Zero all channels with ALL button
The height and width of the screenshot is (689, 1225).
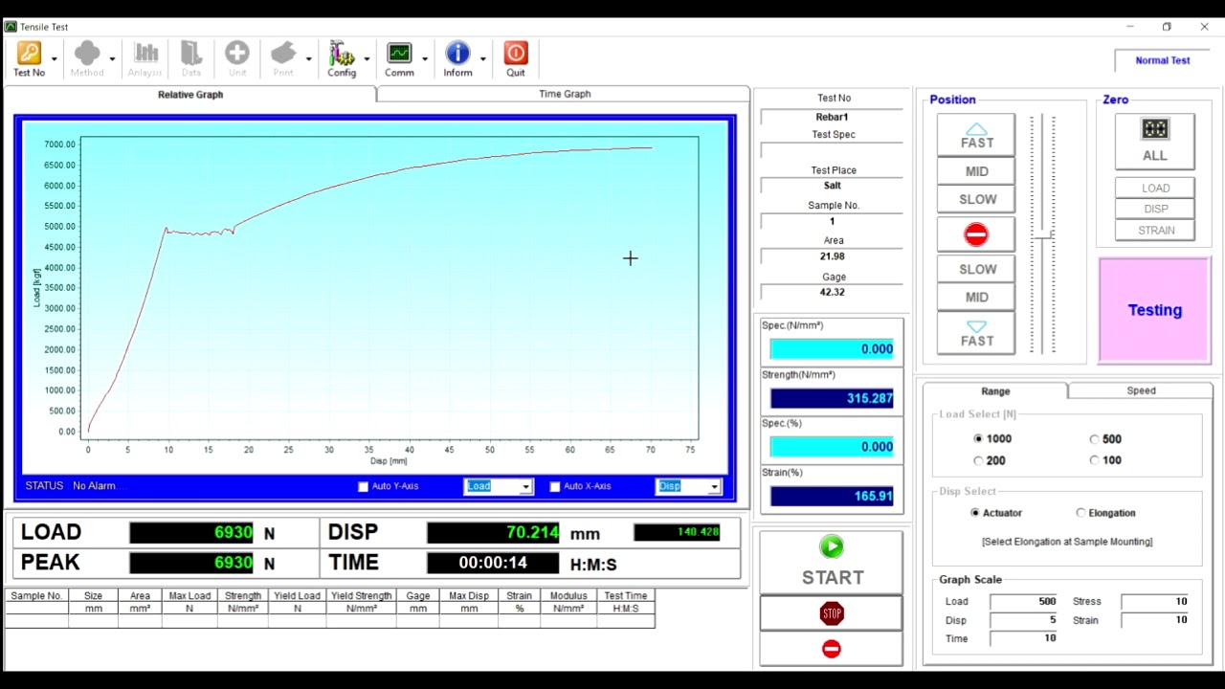click(x=1155, y=142)
